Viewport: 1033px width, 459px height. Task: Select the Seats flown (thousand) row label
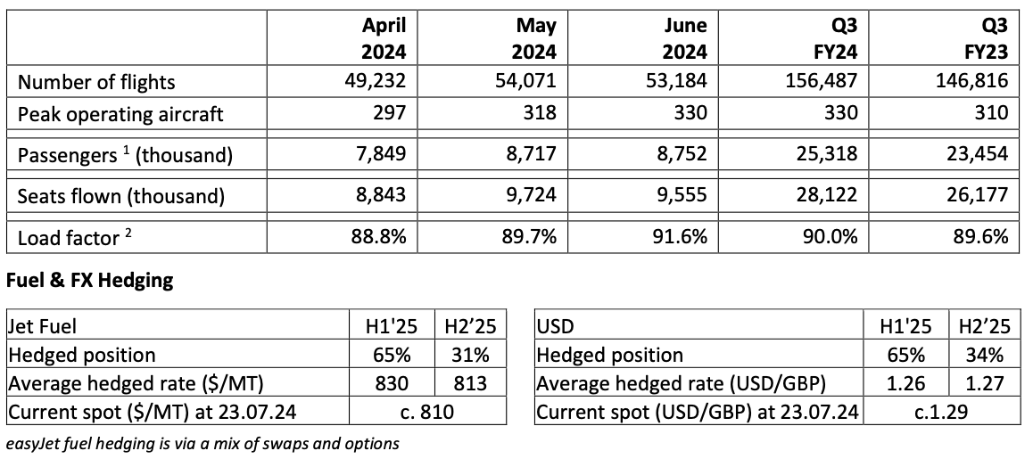tap(120, 196)
